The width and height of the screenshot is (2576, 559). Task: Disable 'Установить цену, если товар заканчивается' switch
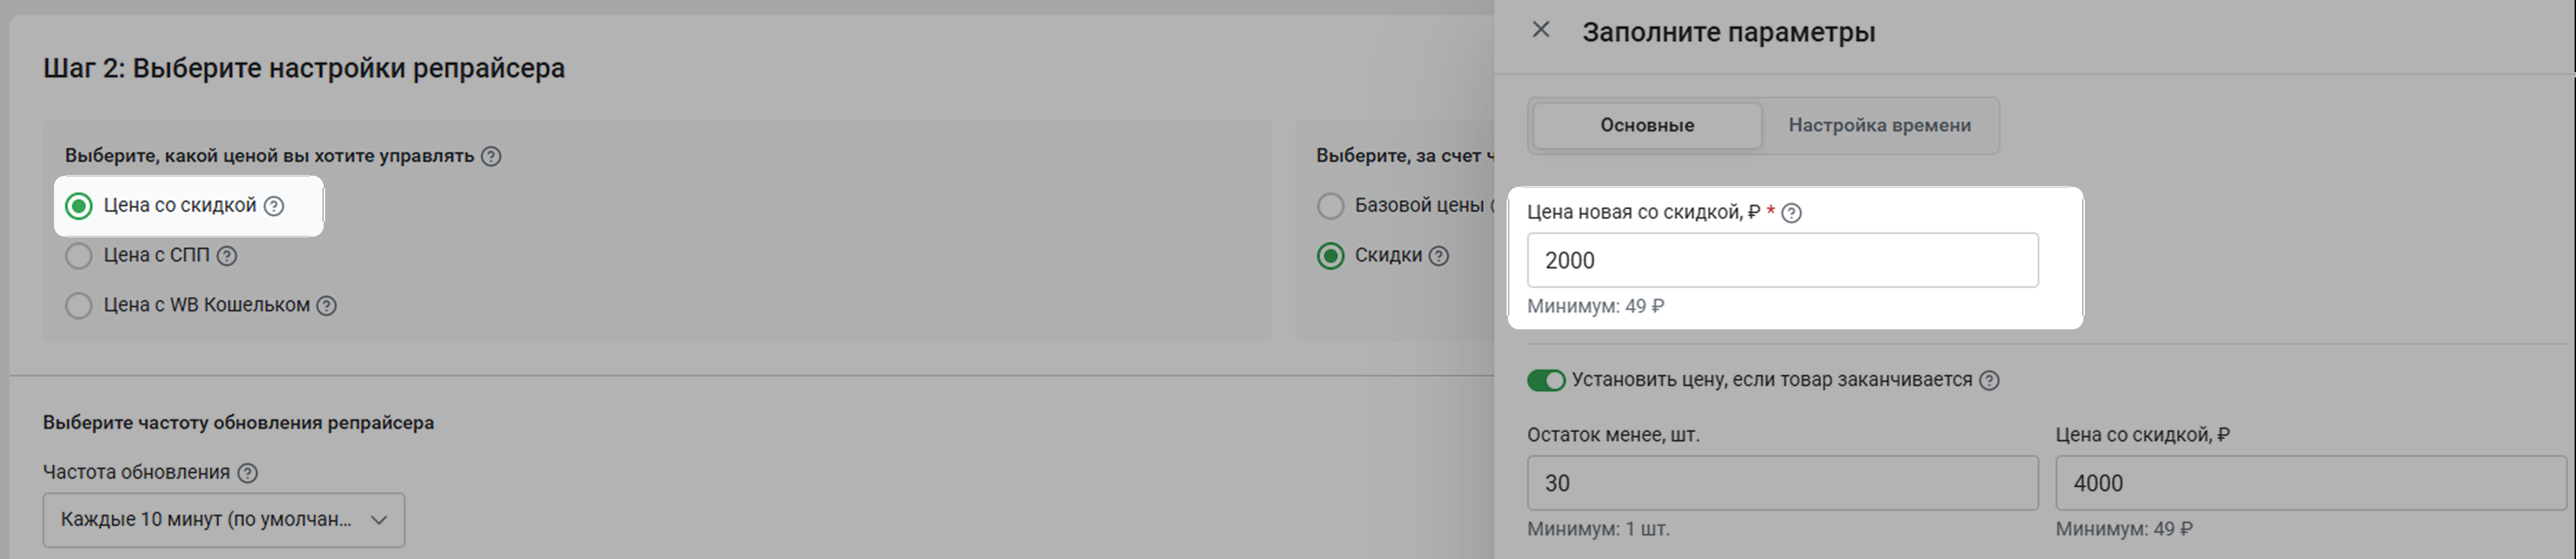pyautogui.click(x=1546, y=381)
